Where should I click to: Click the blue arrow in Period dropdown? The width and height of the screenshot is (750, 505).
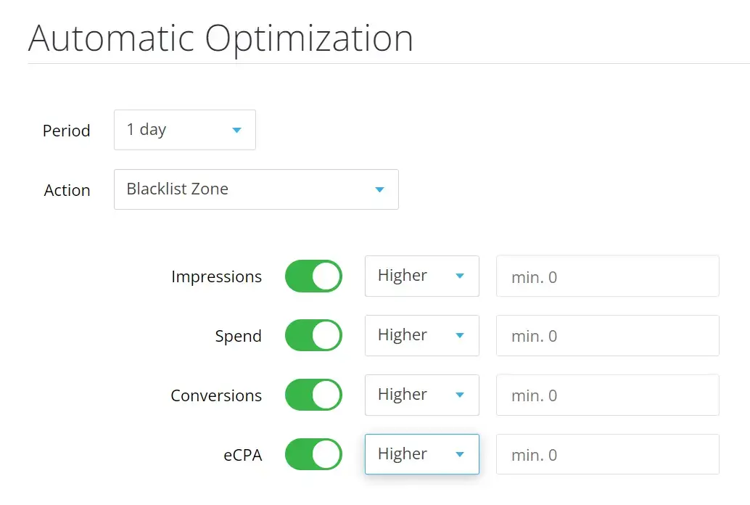point(236,131)
